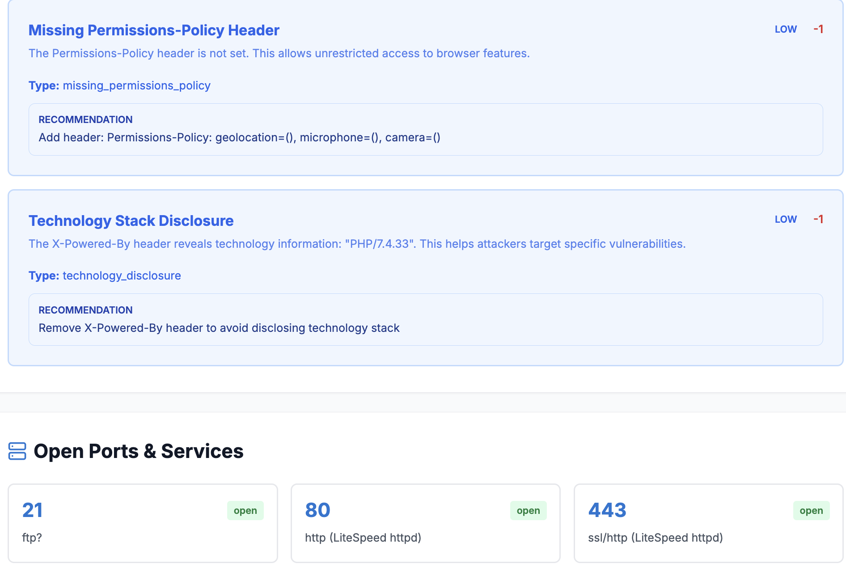Click the green open badge on port 21
Image resolution: width=846 pixels, height=568 pixels.
(x=245, y=510)
